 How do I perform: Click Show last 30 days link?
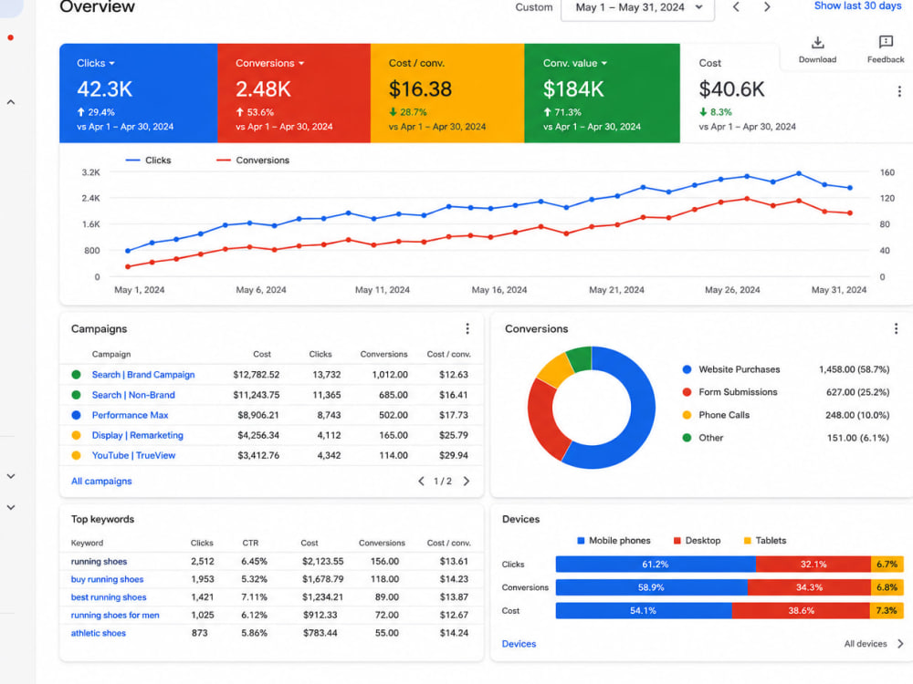pos(857,5)
